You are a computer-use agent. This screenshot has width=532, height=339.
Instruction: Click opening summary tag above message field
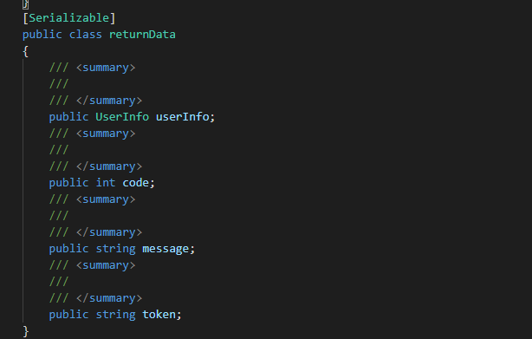pos(106,199)
